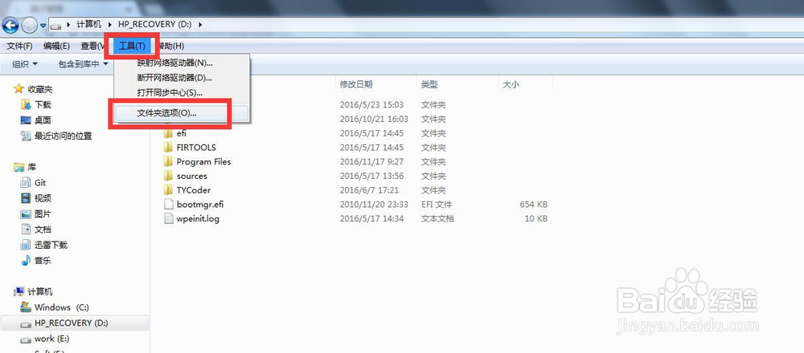This screenshot has height=353, width=804.
Task: Click the Git library icon
Action: [x=27, y=183]
